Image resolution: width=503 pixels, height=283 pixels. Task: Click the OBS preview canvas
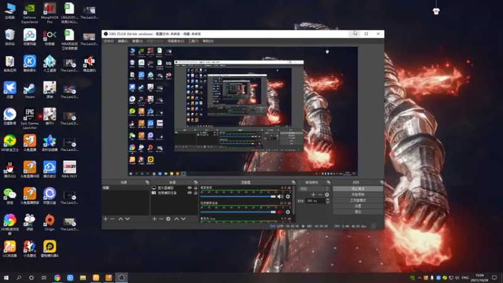click(243, 111)
